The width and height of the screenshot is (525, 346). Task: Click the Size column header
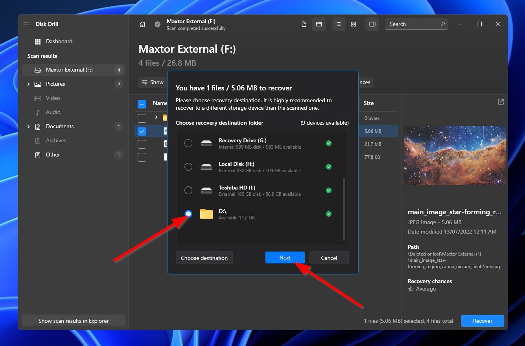[368, 103]
